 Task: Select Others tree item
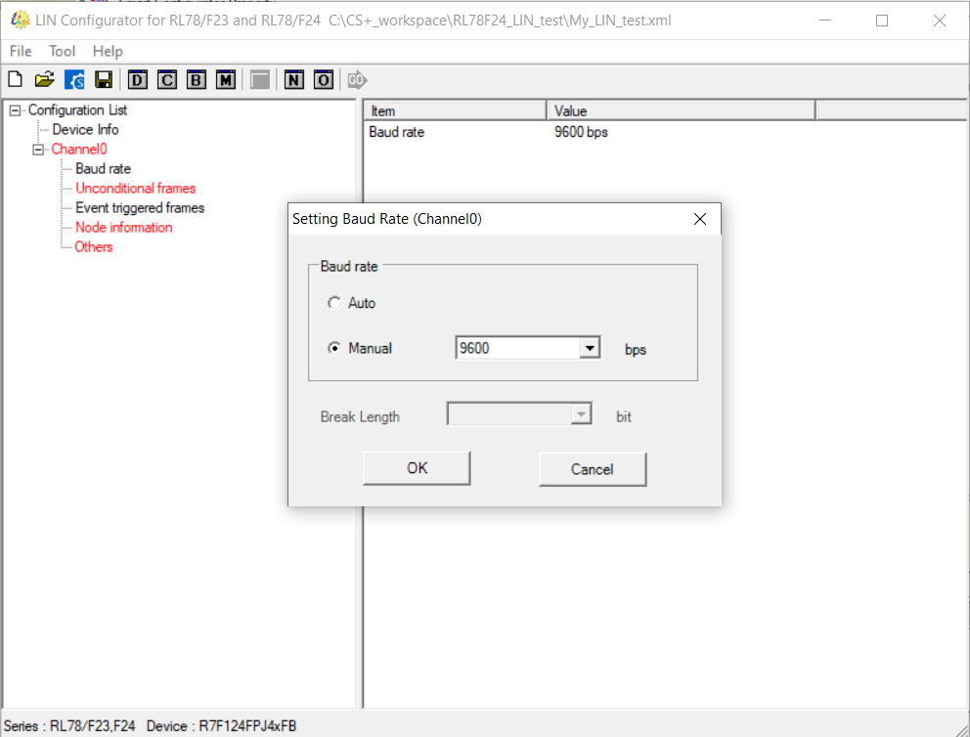pos(94,247)
